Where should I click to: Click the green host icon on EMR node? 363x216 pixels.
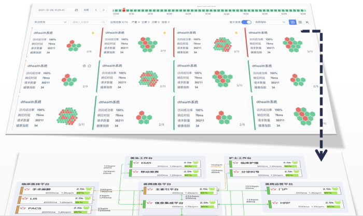point(196,162)
